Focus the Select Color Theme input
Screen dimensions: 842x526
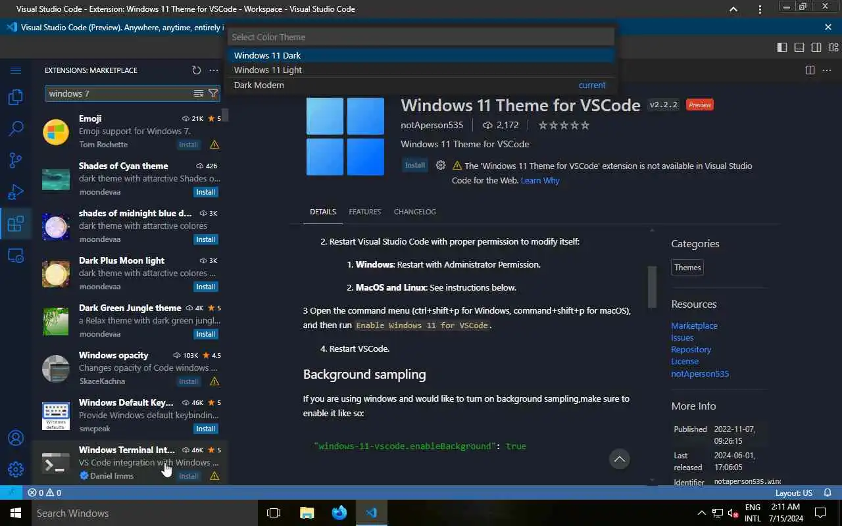point(421,37)
